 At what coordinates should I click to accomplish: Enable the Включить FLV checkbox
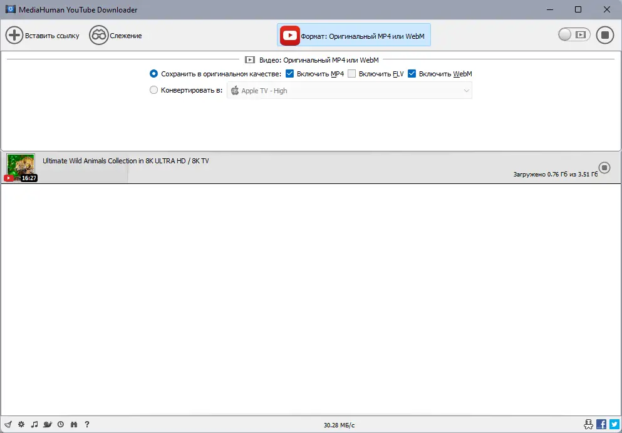(x=352, y=73)
